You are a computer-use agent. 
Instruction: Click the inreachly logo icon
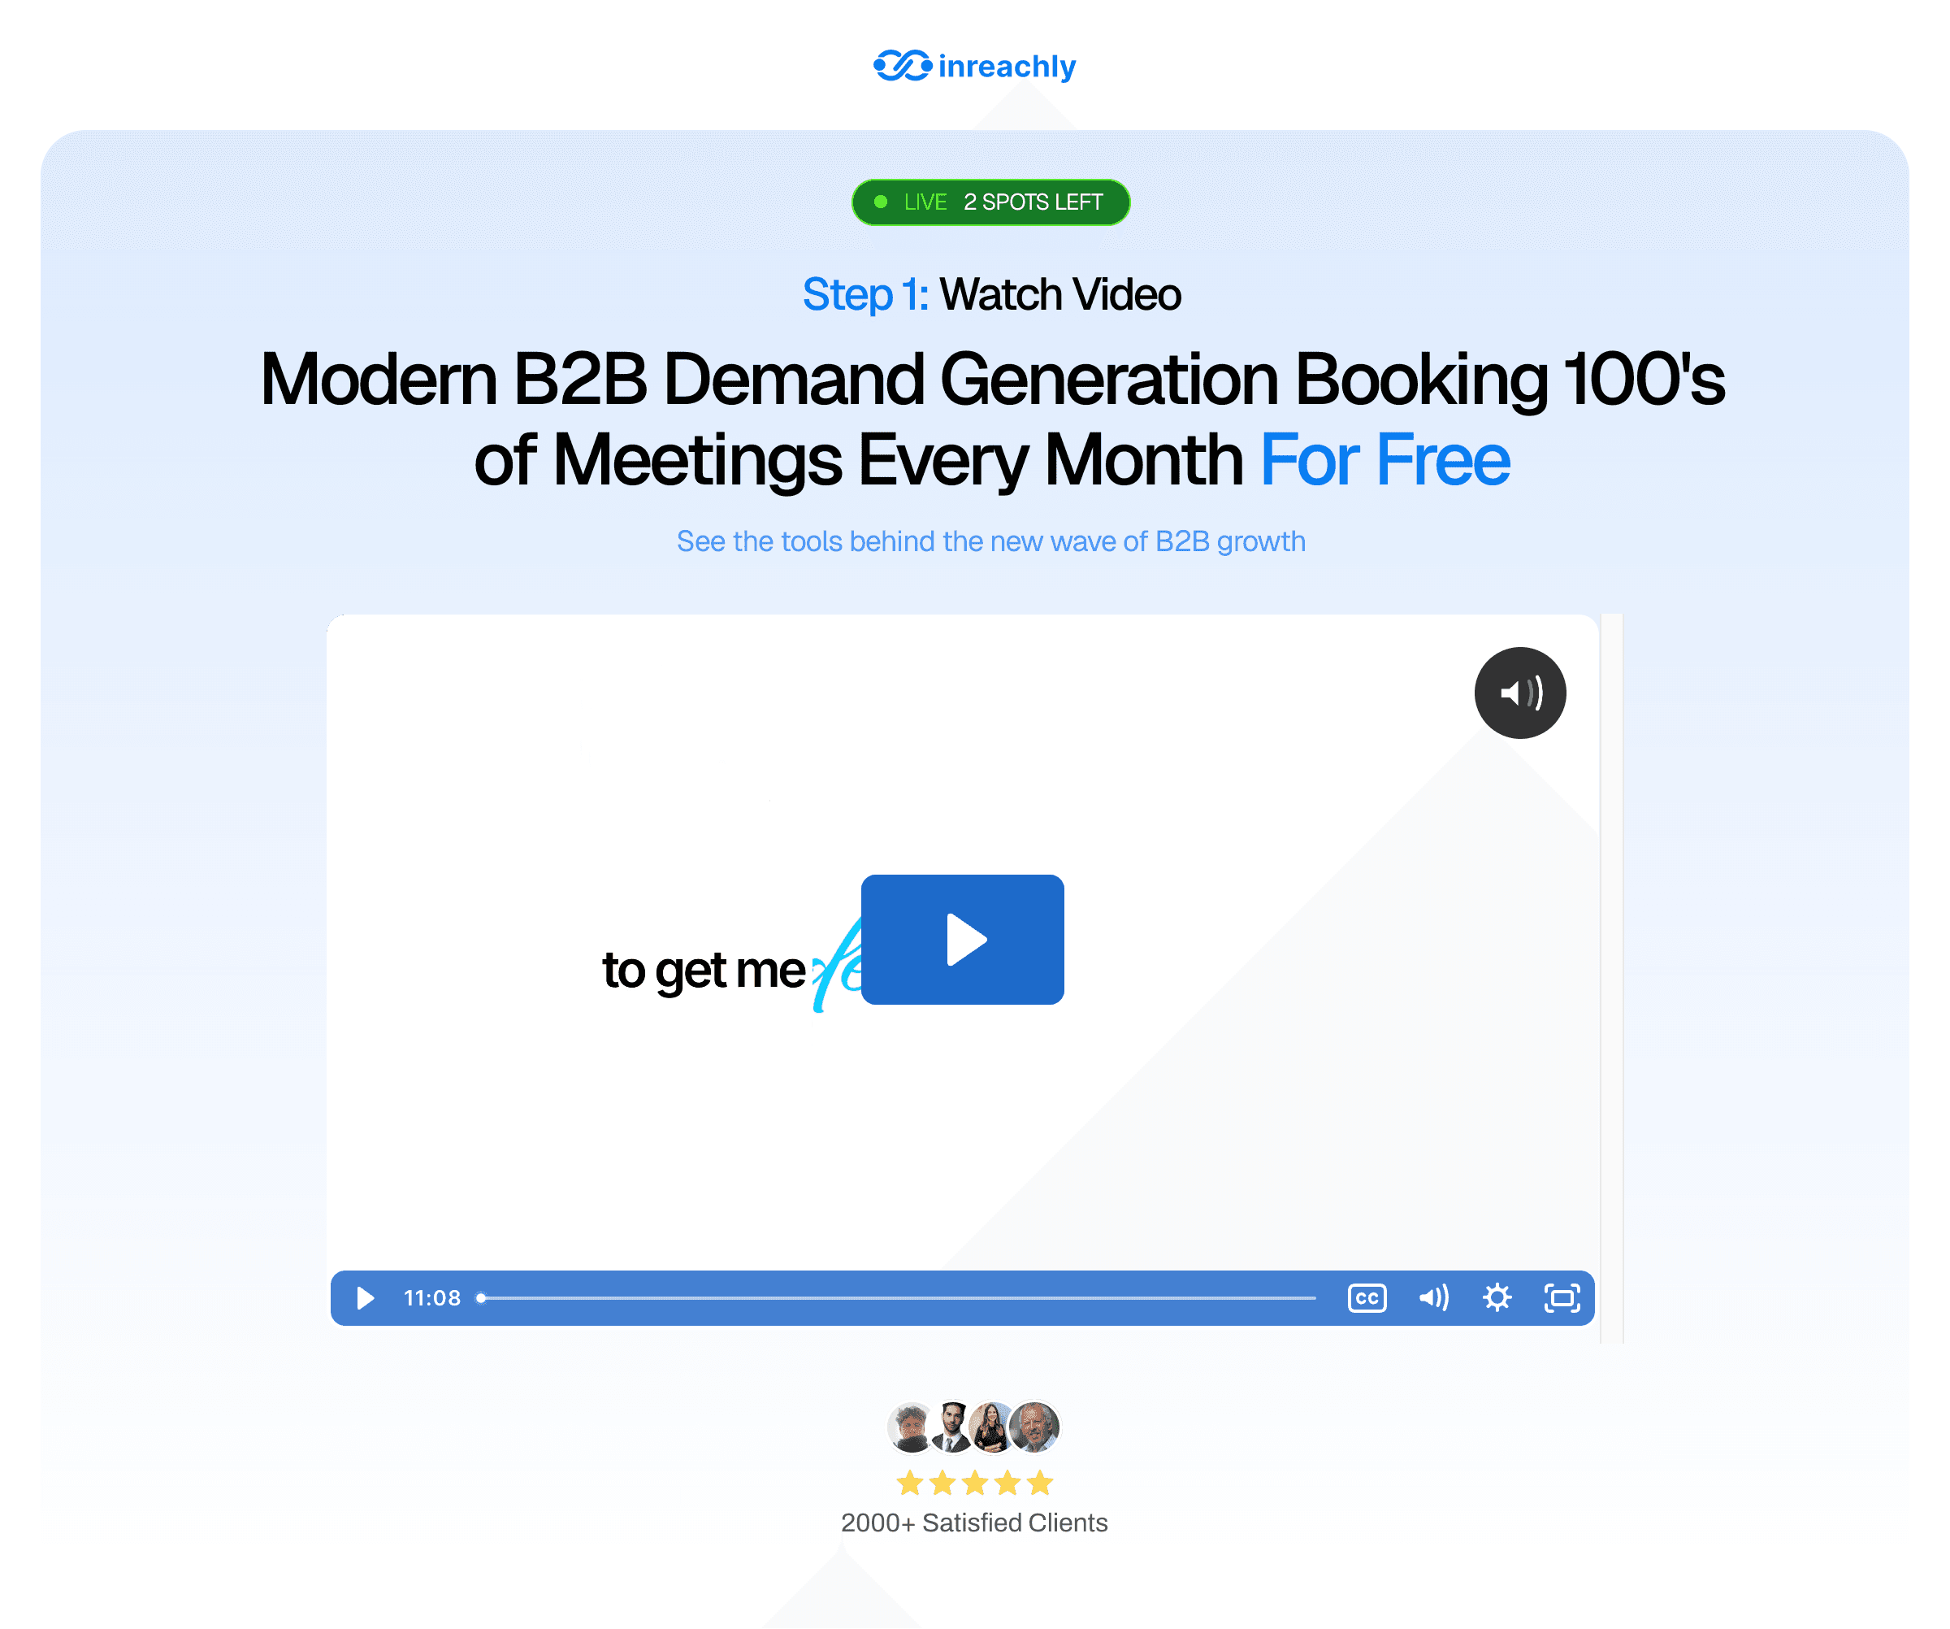point(902,66)
